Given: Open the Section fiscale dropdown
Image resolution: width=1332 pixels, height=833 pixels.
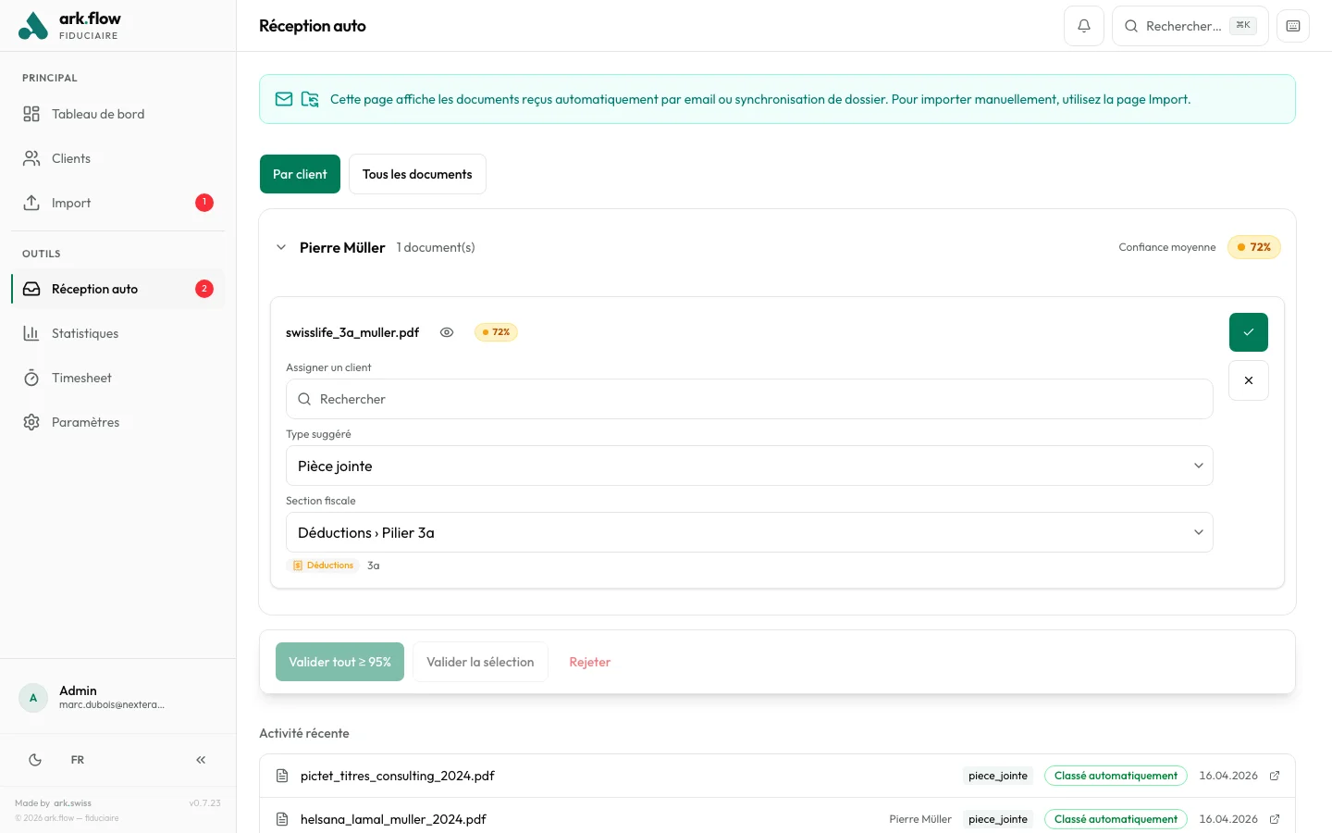Looking at the screenshot, I should (749, 532).
